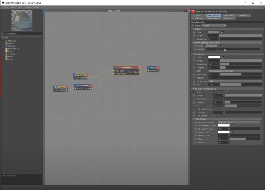The image size is (265, 190).
Task: Click the Input port on RS Bump Map node
Action: coord(75,88)
